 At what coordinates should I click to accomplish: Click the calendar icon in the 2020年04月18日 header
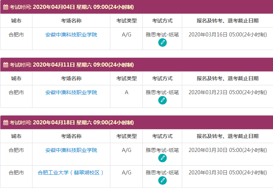point(6,123)
